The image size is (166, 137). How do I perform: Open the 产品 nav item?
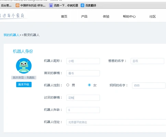[x=84, y=16]
